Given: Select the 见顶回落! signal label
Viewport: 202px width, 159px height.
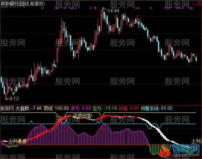Looking at the screenshot, I should 83,116.
